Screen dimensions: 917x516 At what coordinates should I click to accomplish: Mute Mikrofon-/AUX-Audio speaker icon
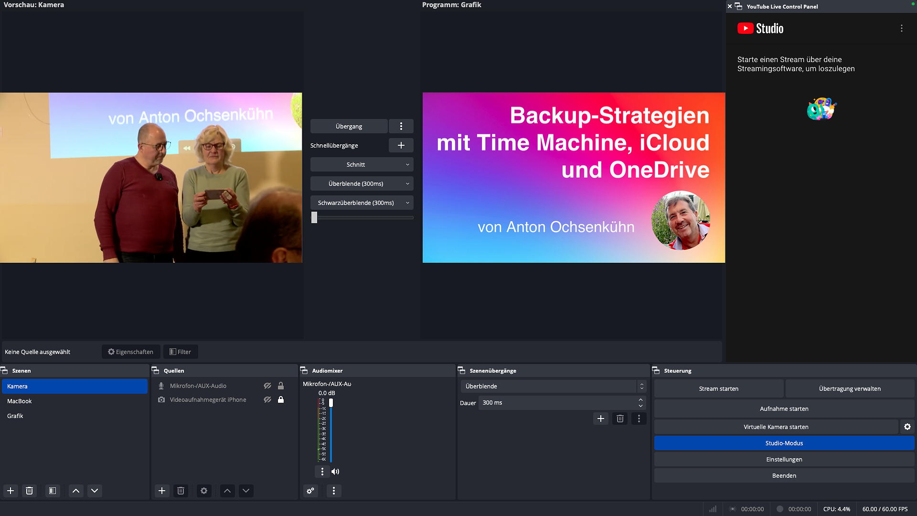coord(335,472)
